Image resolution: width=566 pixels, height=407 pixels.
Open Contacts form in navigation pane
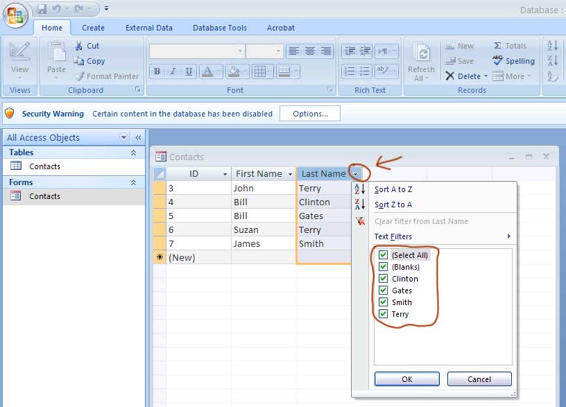coord(74,196)
